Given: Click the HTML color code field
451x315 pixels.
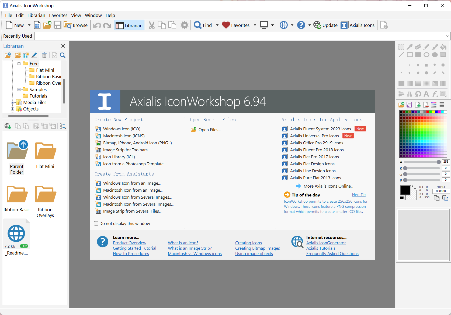Looking at the screenshot, I should [x=441, y=191].
